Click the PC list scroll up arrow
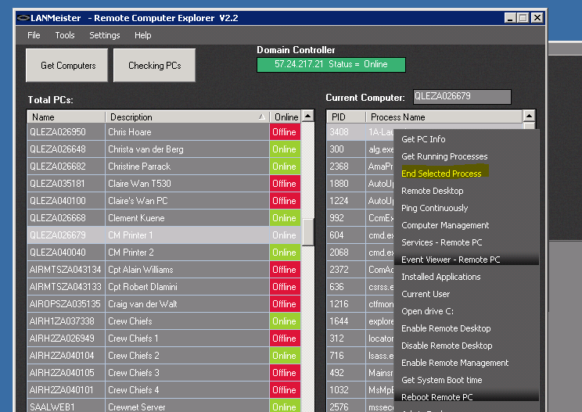The image size is (582, 412). click(x=307, y=116)
